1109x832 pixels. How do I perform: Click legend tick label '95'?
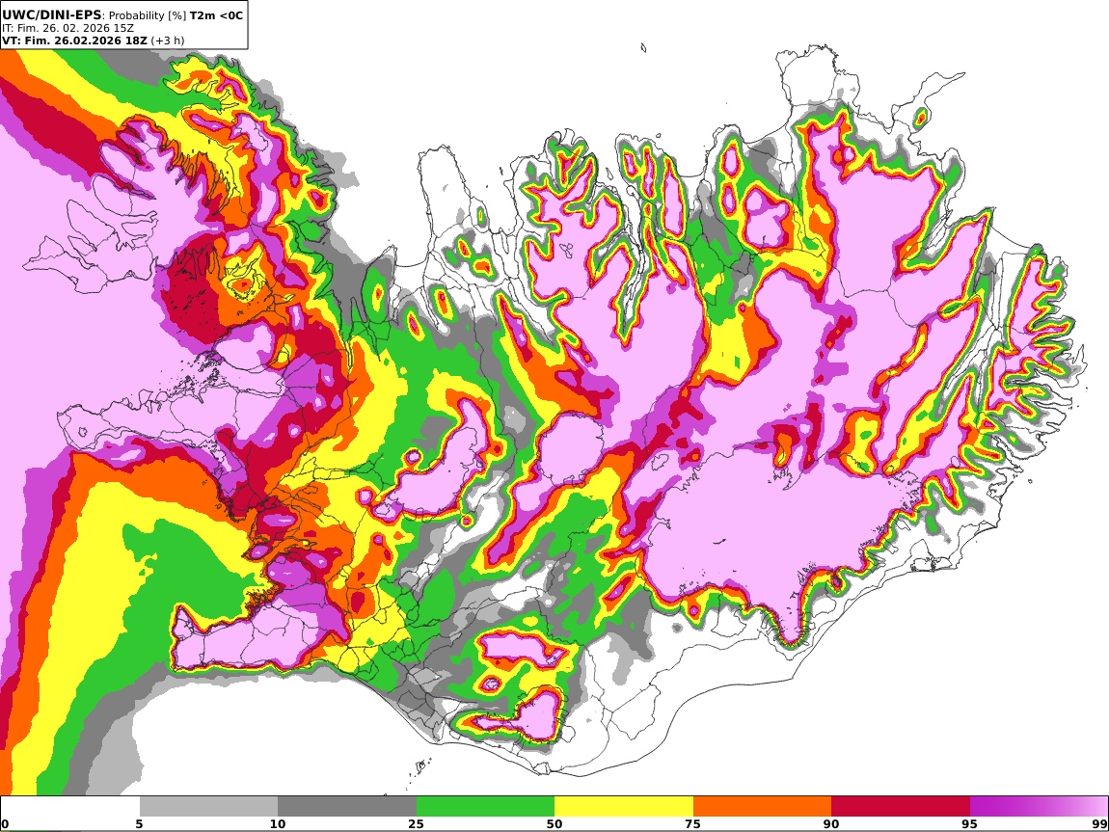[969, 823]
